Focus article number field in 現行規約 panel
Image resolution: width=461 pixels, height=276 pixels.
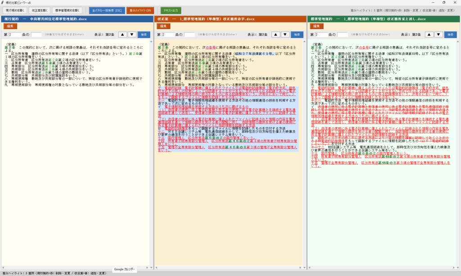click(15, 35)
